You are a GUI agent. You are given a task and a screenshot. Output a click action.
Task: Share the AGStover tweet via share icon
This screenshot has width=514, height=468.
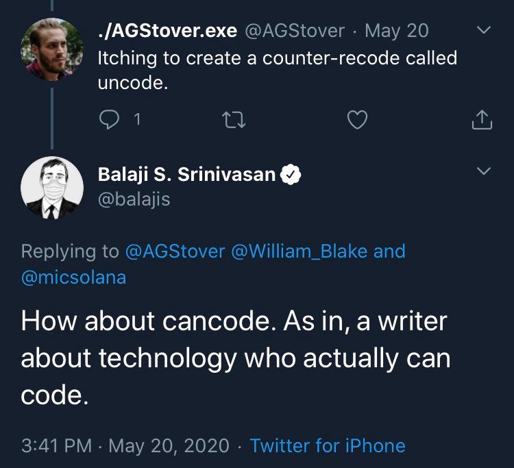482,120
